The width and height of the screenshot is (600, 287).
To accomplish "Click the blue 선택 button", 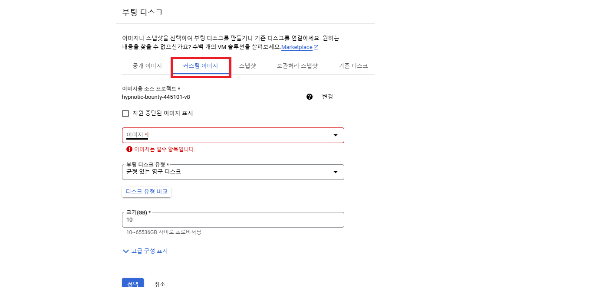I will [x=133, y=284].
